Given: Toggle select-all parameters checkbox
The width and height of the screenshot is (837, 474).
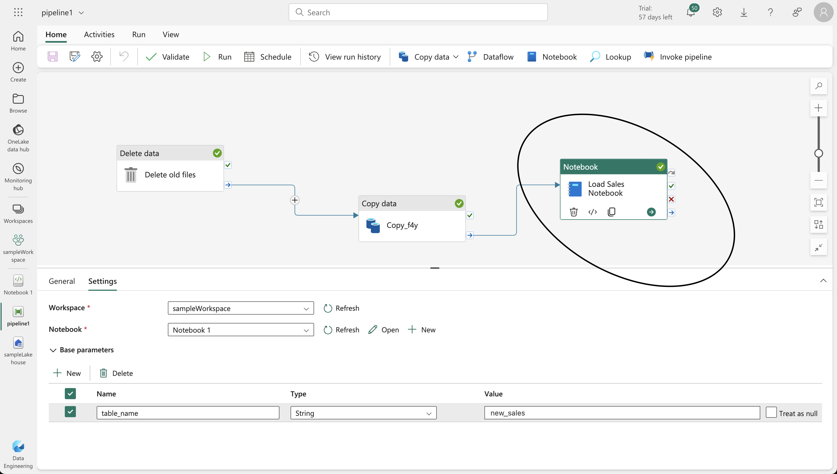Looking at the screenshot, I should click(x=70, y=393).
